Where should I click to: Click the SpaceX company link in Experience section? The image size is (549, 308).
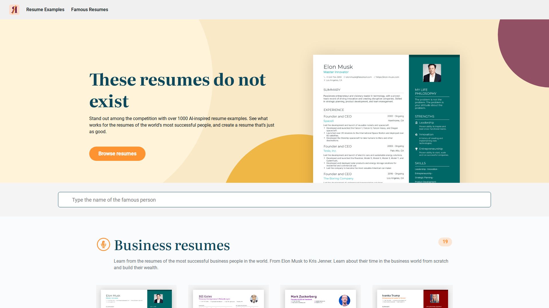(328, 121)
